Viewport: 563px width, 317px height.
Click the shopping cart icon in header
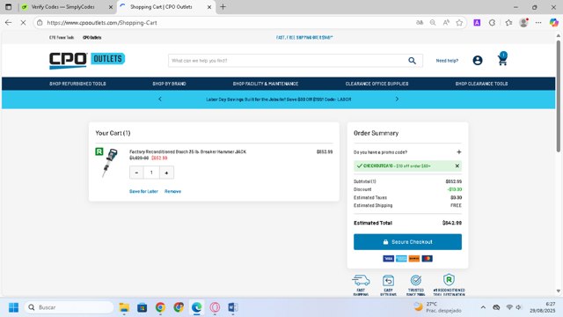502,59
